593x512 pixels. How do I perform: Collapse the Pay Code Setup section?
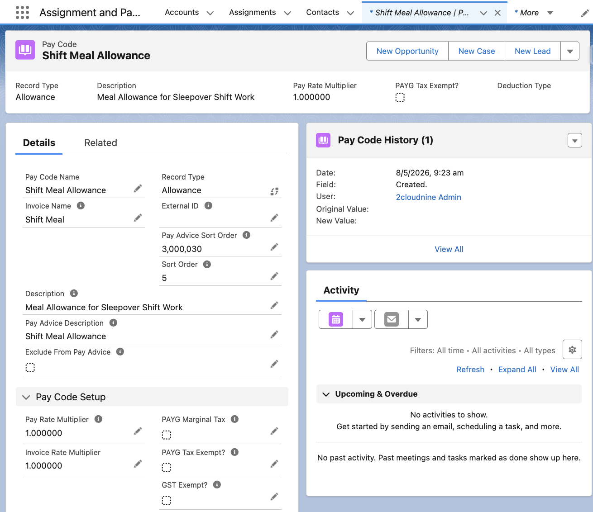pyautogui.click(x=26, y=397)
